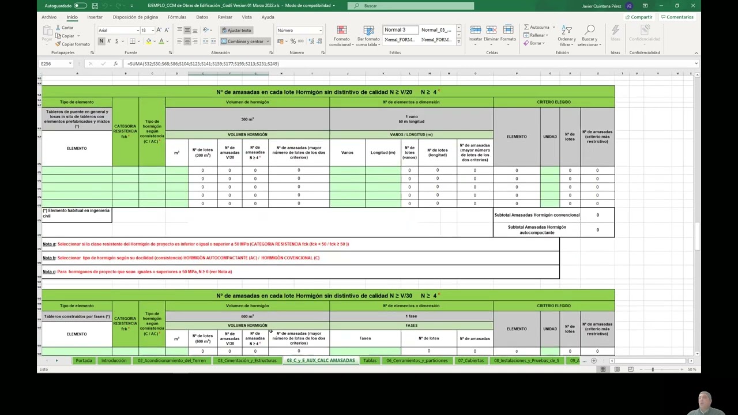Align text to bottom icon
Viewport: 738px width, 415px height.
pyautogui.click(x=194, y=30)
